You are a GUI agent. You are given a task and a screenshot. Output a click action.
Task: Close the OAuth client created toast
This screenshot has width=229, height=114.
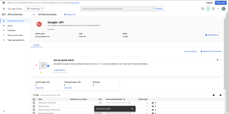[x=132, y=109]
